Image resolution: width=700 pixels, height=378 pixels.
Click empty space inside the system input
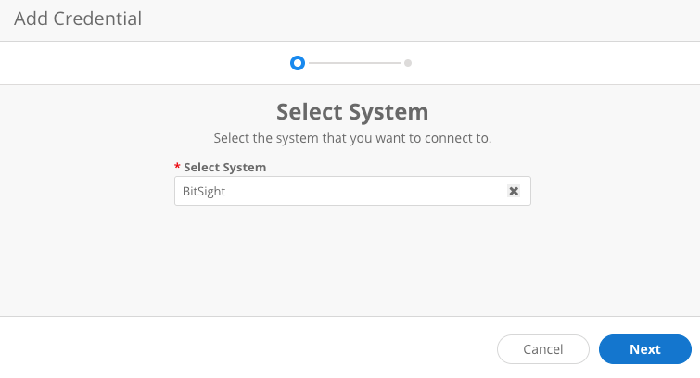[371, 191]
